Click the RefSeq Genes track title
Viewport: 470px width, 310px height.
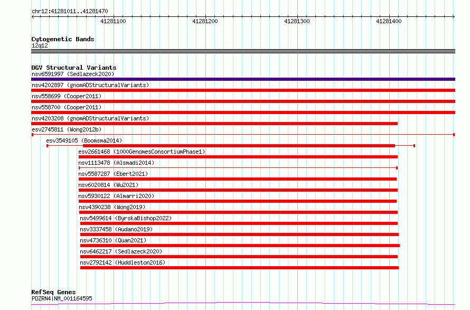[x=53, y=292]
